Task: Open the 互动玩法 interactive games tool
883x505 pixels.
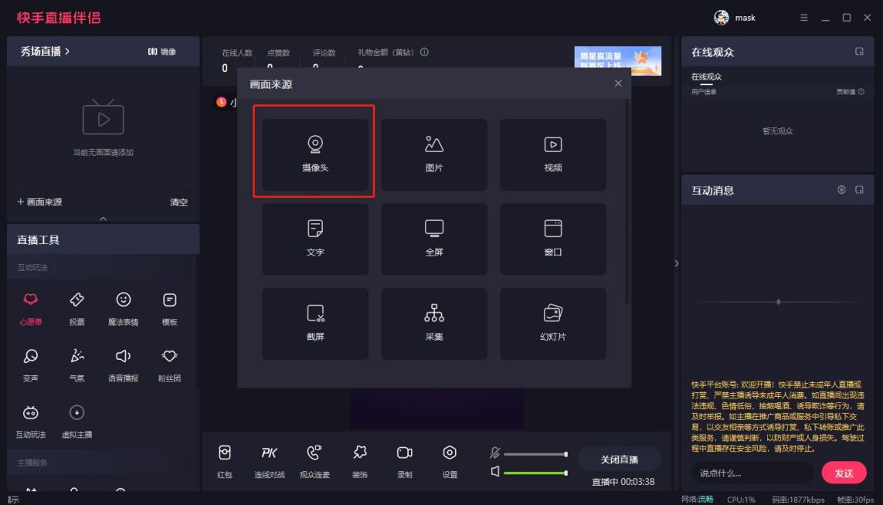Action: 30,421
